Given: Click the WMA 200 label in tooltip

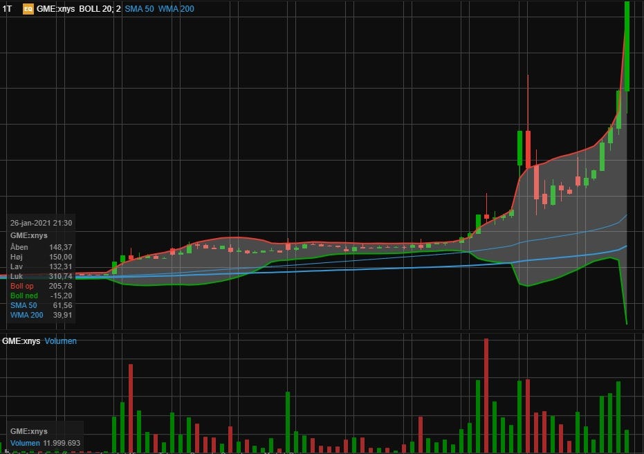Looking at the screenshot, I should point(27,315).
